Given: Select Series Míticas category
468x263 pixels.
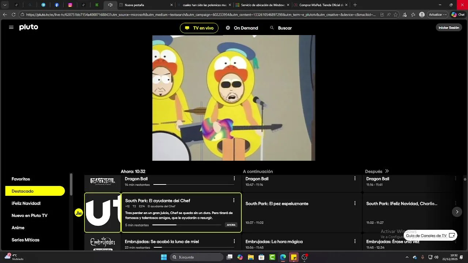Looking at the screenshot, I should pyautogui.click(x=26, y=240).
